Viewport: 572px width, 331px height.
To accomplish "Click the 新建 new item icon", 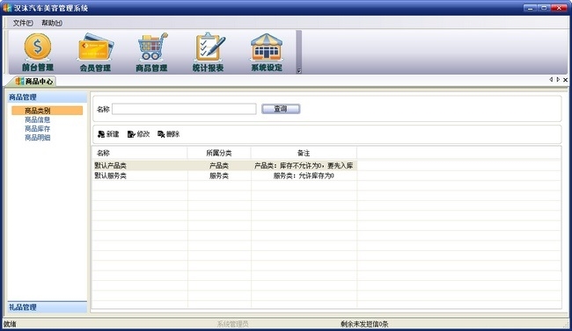I will coord(101,134).
